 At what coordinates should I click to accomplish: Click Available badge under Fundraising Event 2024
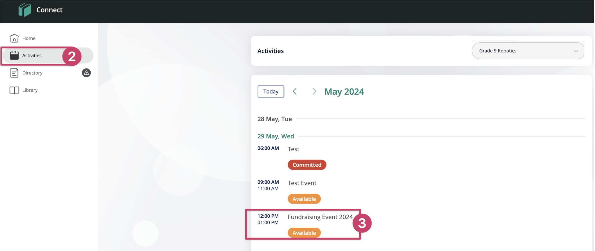(x=304, y=233)
